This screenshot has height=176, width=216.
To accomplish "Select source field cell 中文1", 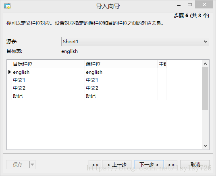I will click(x=121, y=80).
